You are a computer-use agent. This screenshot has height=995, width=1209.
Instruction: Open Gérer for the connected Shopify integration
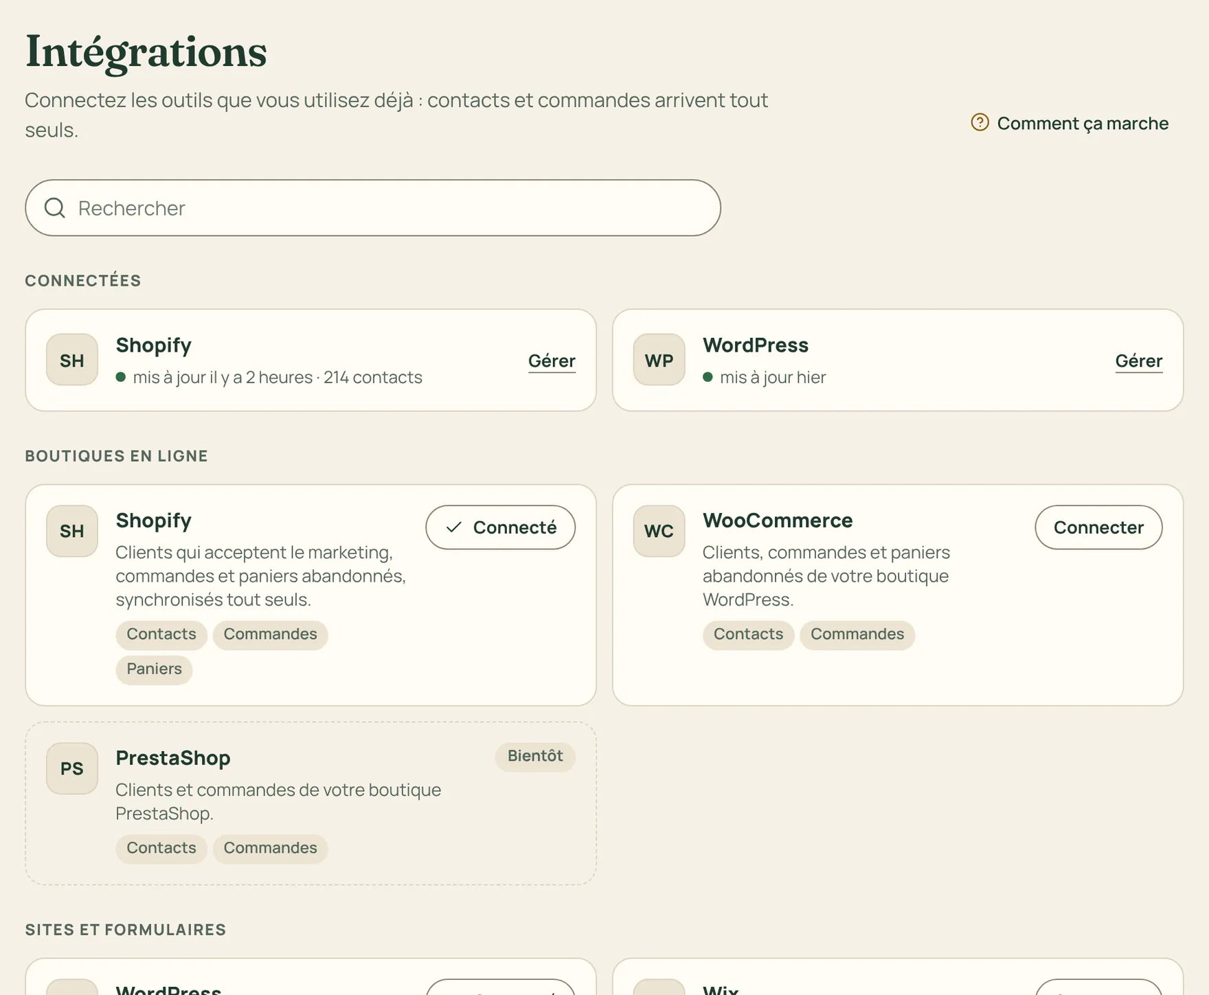coord(552,361)
